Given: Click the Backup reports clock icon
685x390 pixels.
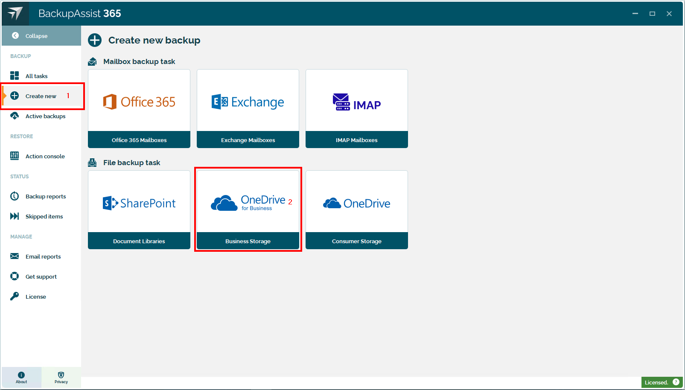Looking at the screenshot, I should 15,196.
